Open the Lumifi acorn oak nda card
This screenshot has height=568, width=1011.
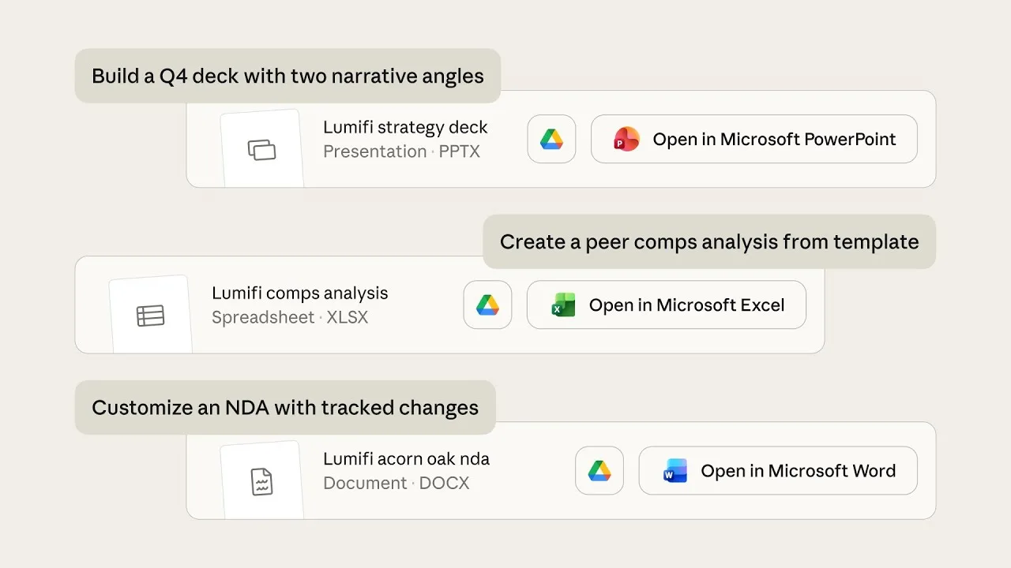tap(561, 471)
